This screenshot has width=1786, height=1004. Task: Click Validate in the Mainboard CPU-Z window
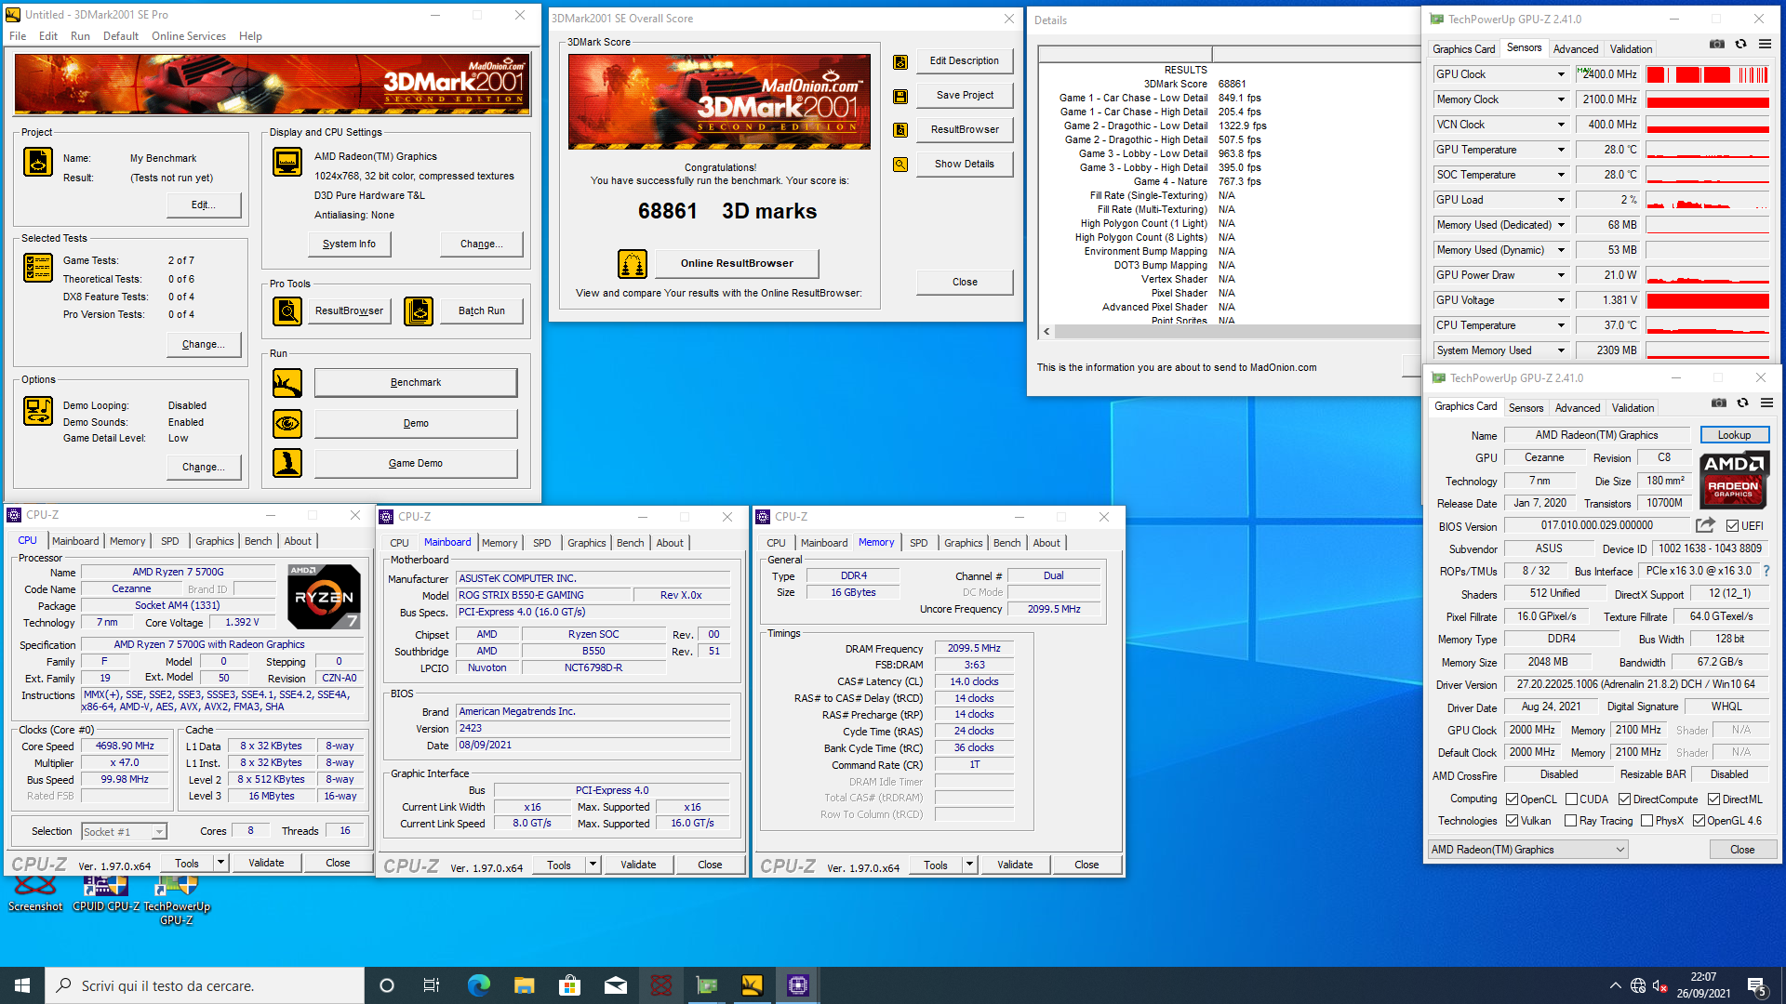point(638,865)
